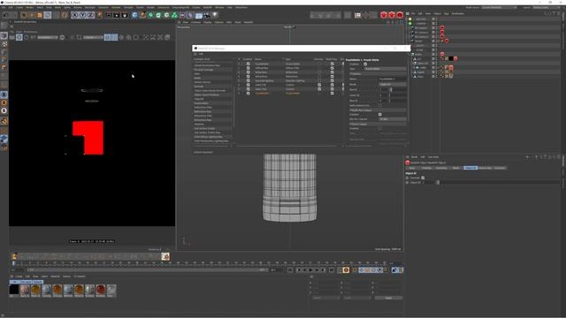Image resolution: width=566 pixels, height=318 pixels.
Task: Toggle the X axis lock
Action: pyautogui.click(x=74, y=15)
